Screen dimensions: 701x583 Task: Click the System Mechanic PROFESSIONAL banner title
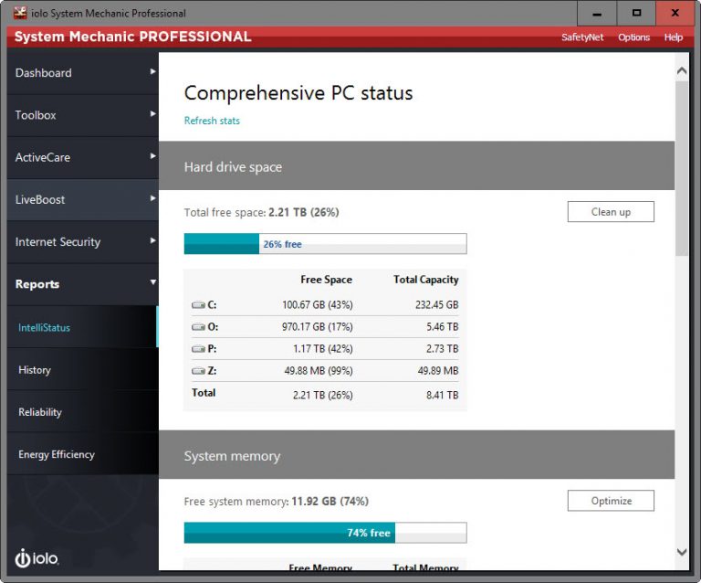(132, 37)
